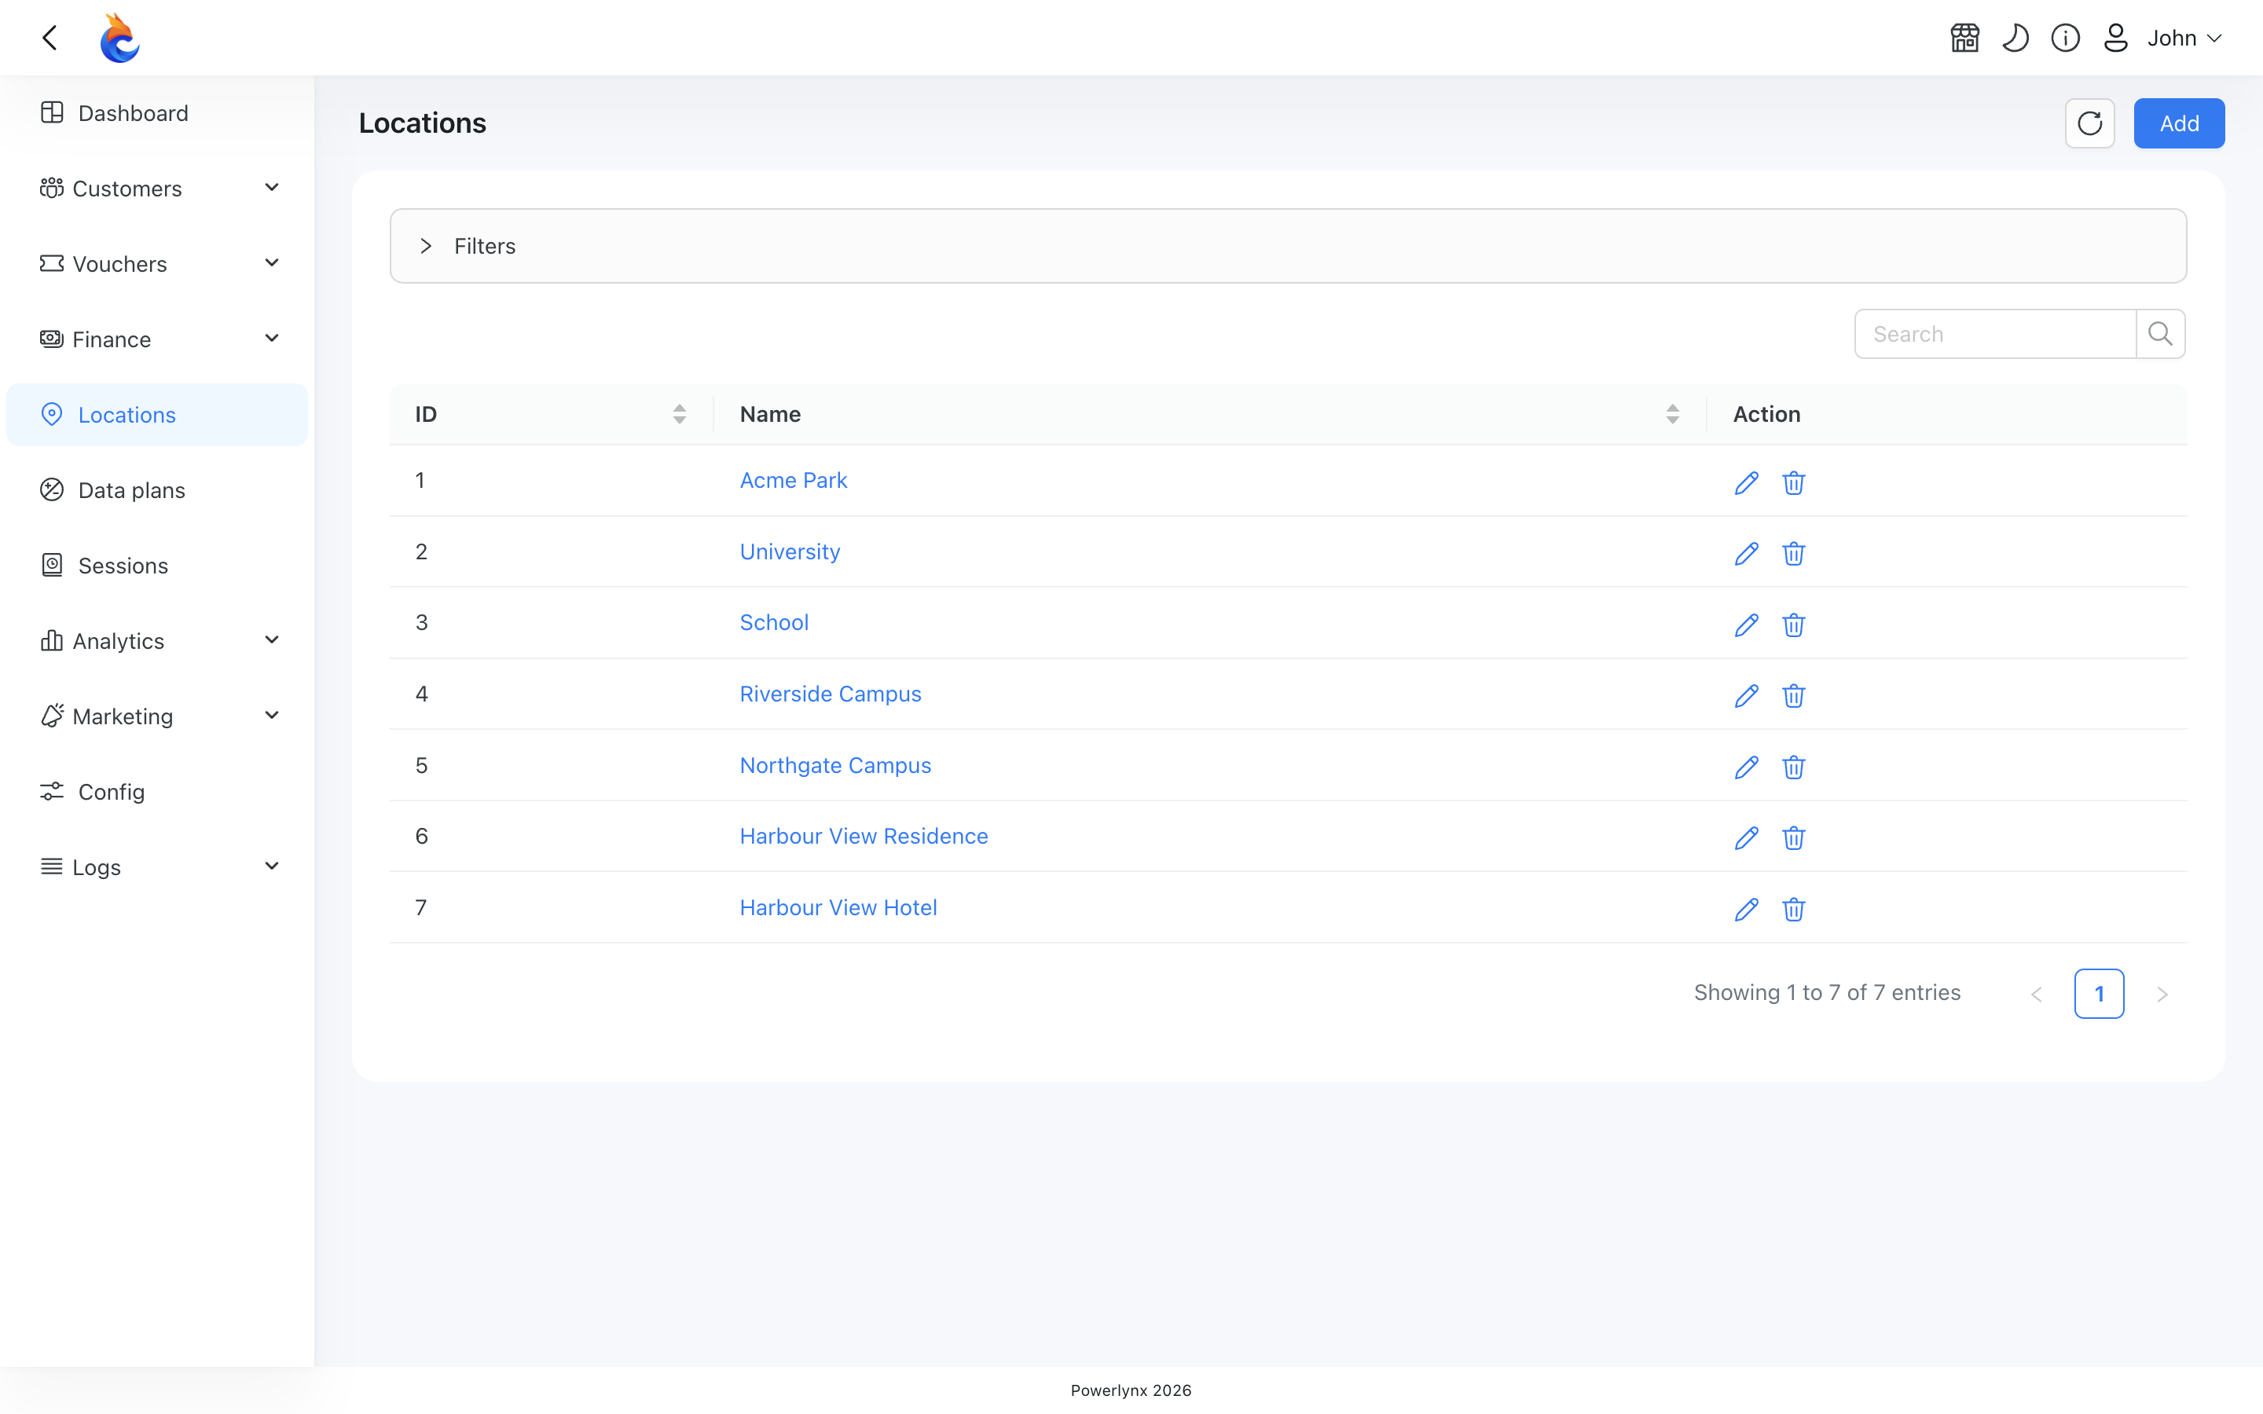
Task: Delete the Harbour View Residence row
Action: pos(1792,838)
